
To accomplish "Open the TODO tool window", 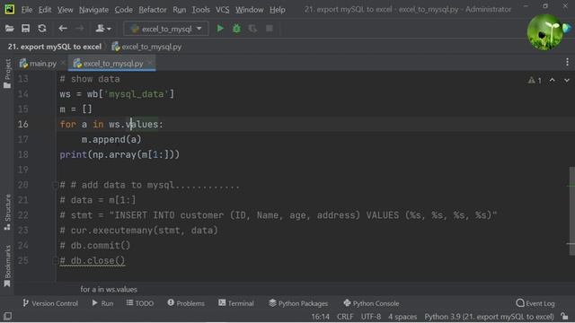I will [140, 303].
